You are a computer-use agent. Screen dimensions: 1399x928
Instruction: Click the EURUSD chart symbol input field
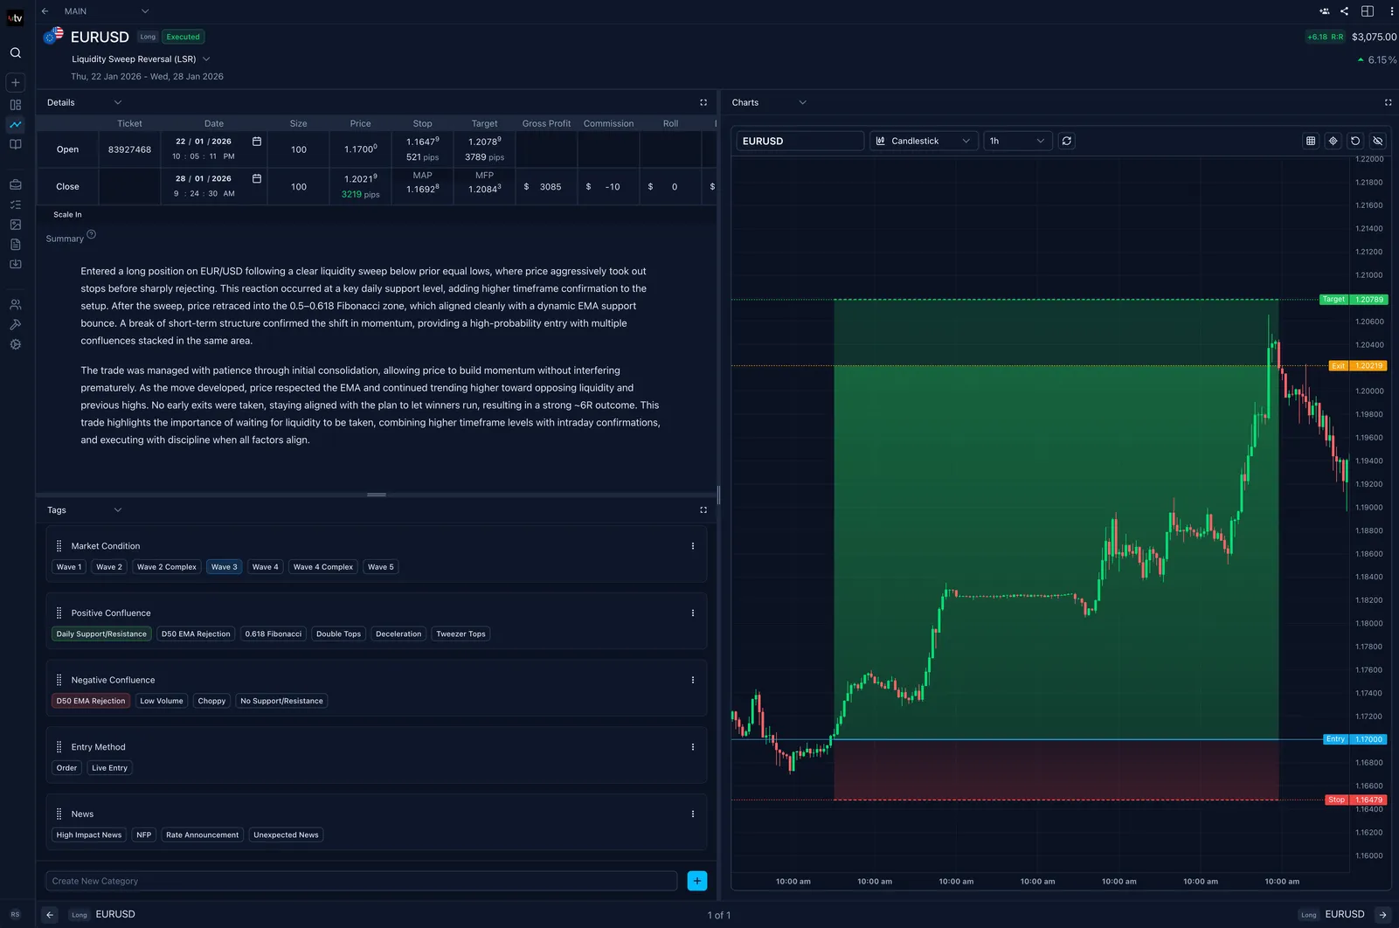coord(800,141)
